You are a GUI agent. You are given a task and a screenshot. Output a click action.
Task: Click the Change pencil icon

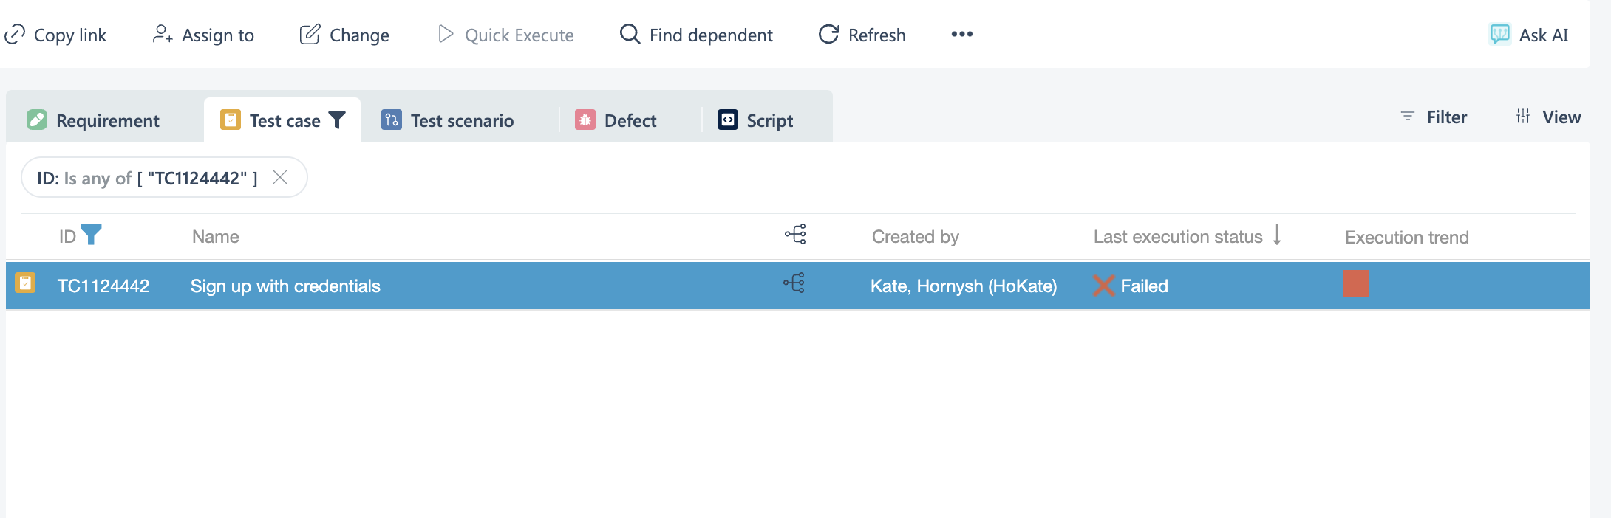click(310, 35)
